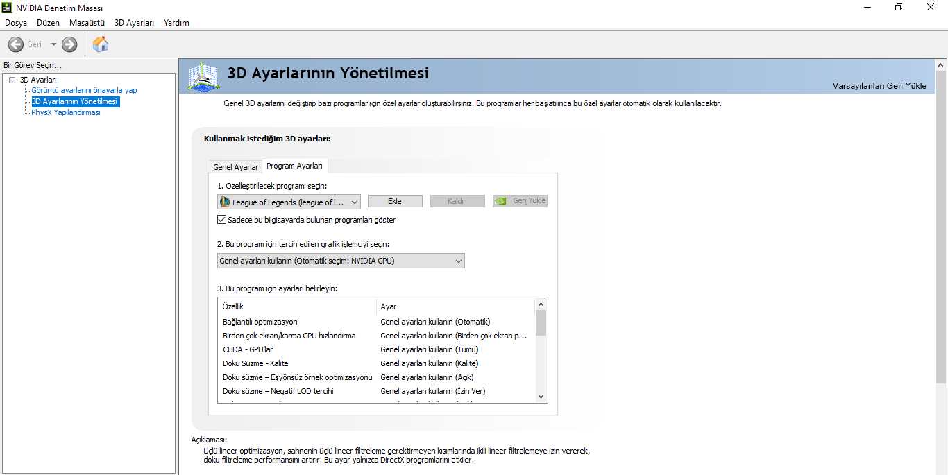Image resolution: width=948 pixels, height=475 pixels.
Task: Select 3D Ayarlarının Yönetilmesi tree item
Action: (75, 101)
